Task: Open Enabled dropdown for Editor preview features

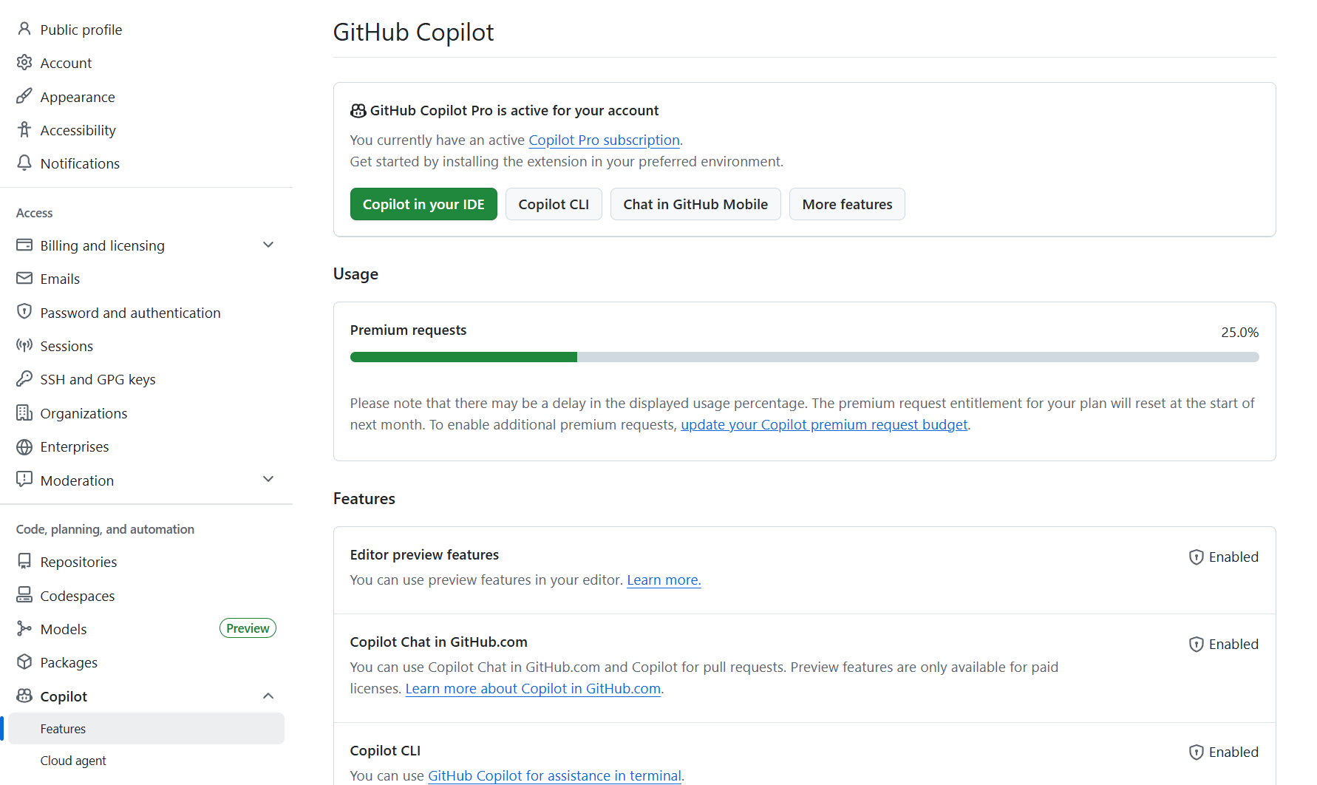Action: coord(1224,557)
